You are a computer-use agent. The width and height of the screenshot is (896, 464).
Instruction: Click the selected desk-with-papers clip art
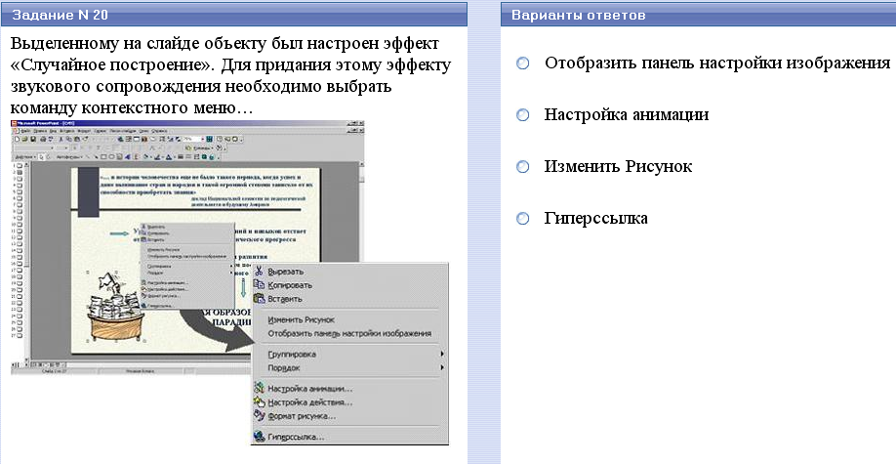116,307
